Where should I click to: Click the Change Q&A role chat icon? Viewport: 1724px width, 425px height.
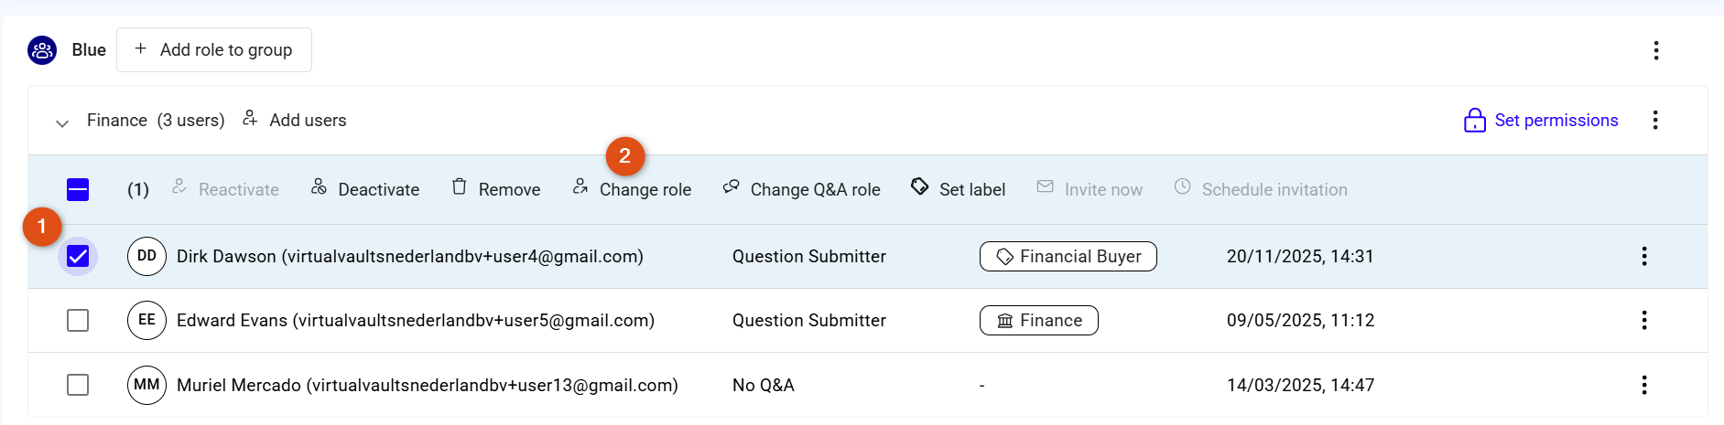(731, 187)
